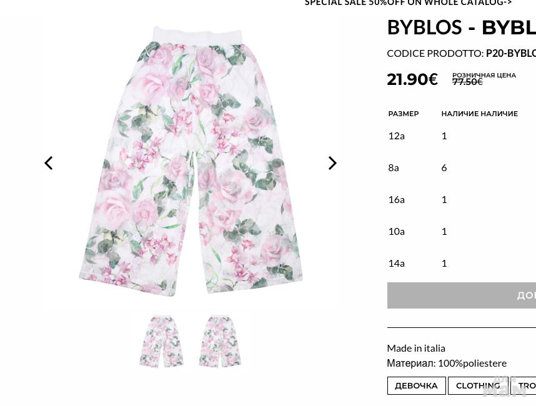Choose size 10a row
Image resolution: width=536 pixels, height=406 pixels.
[x=462, y=231]
